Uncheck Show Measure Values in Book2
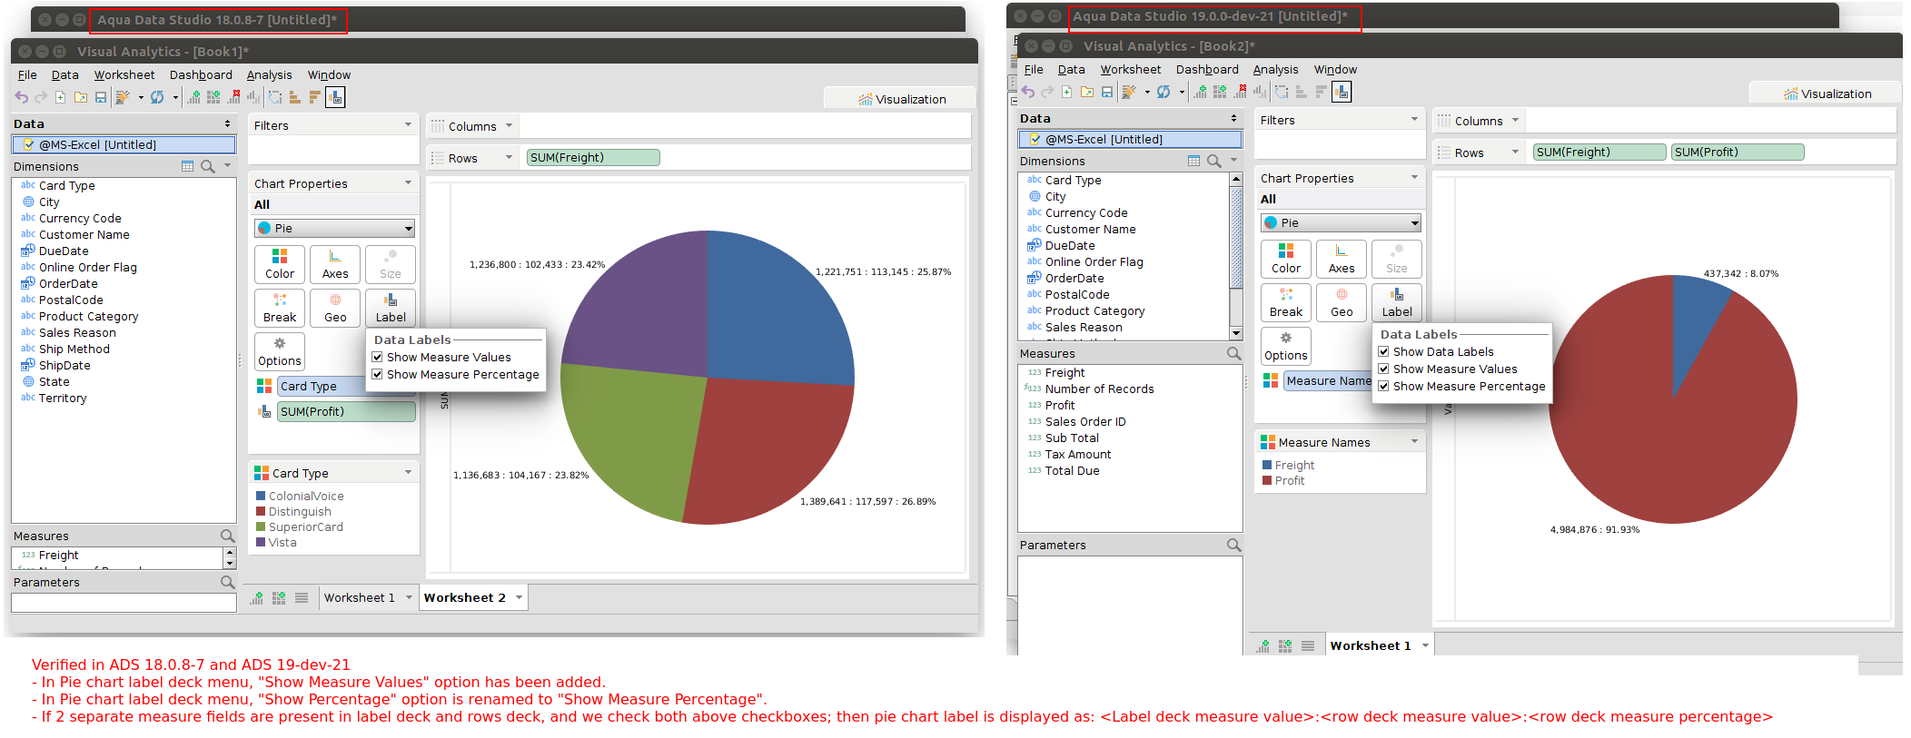Image resolution: width=1911 pixels, height=738 pixels. coord(1384,369)
